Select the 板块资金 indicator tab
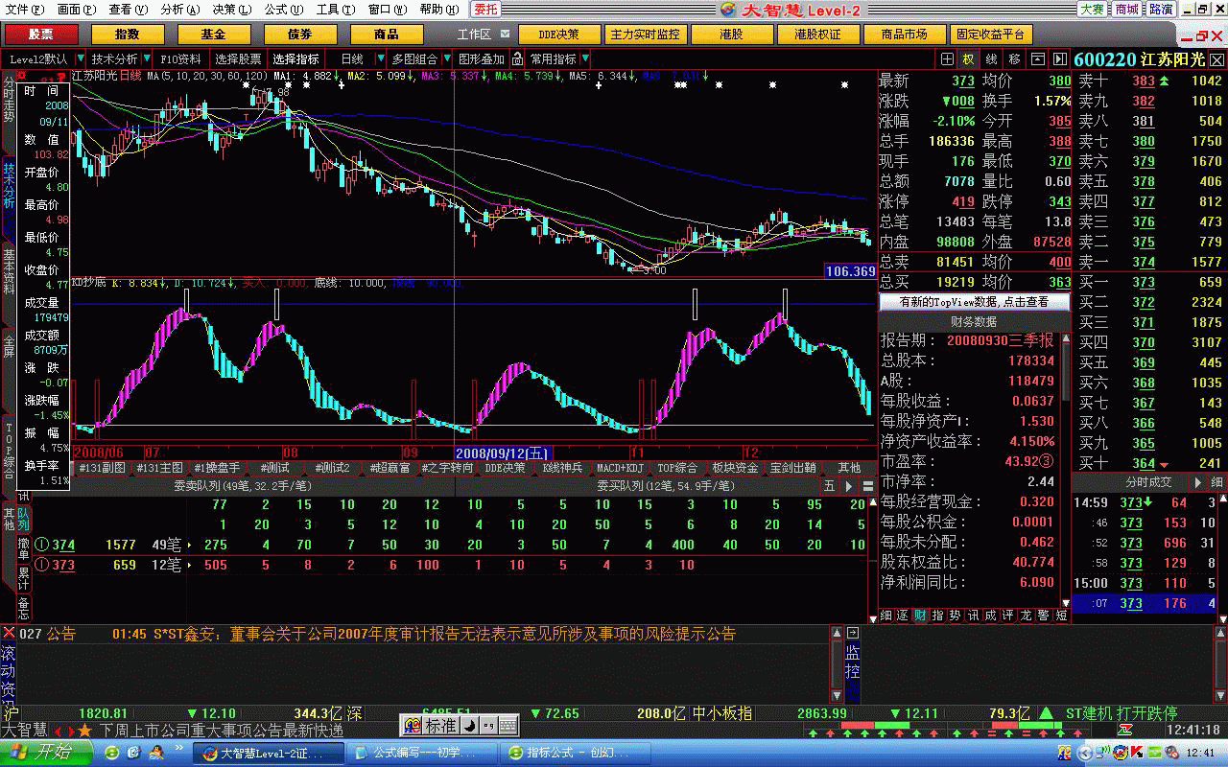Image resolution: width=1228 pixels, height=767 pixels. (735, 468)
